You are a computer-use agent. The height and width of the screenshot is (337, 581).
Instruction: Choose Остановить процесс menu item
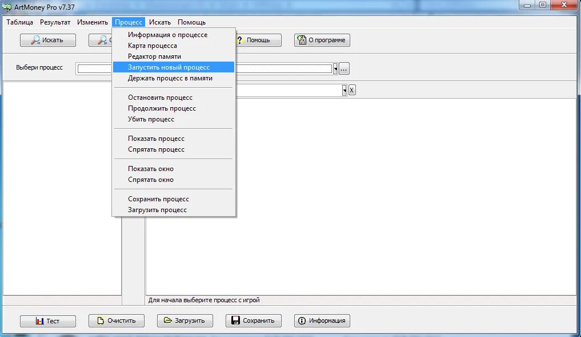[174, 98]
